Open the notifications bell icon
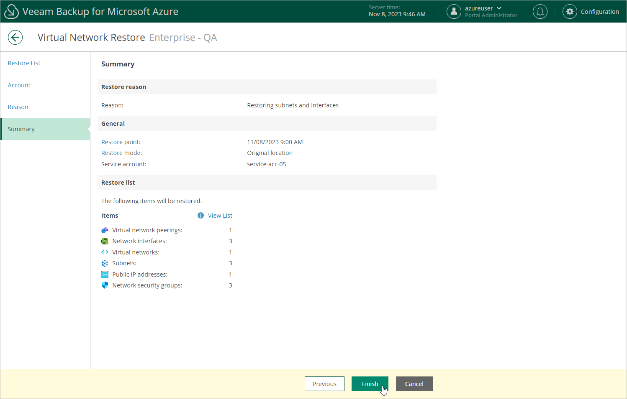The width and height of the screenshot is (627, 399). [x=540, y=12]
